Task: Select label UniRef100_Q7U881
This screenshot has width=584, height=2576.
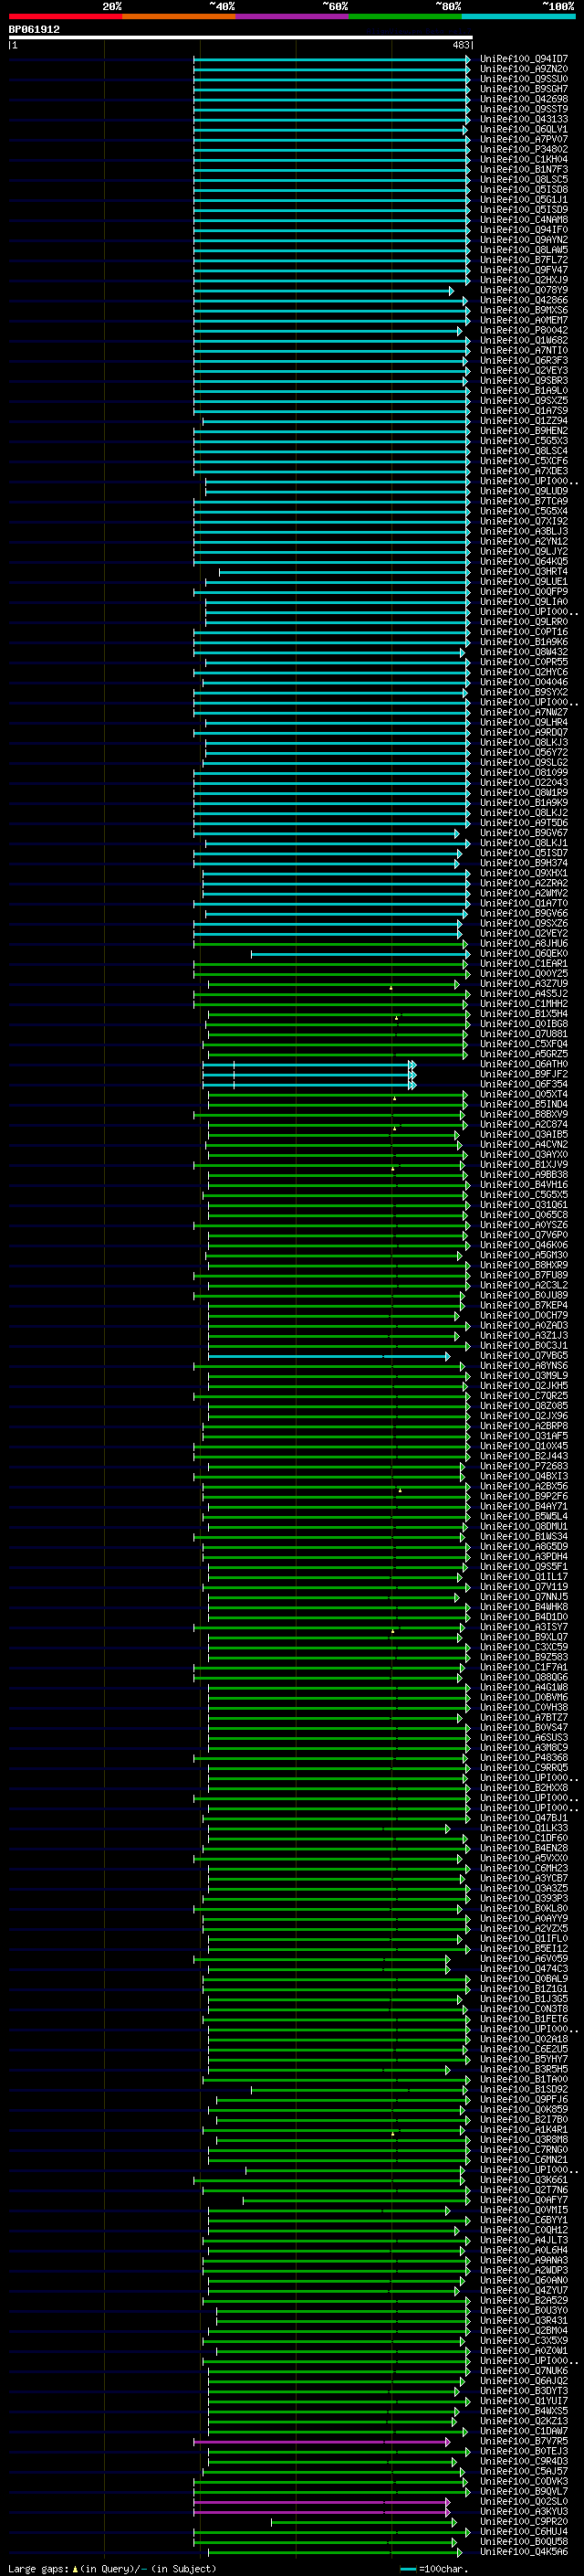Action: pos(524,1034)
